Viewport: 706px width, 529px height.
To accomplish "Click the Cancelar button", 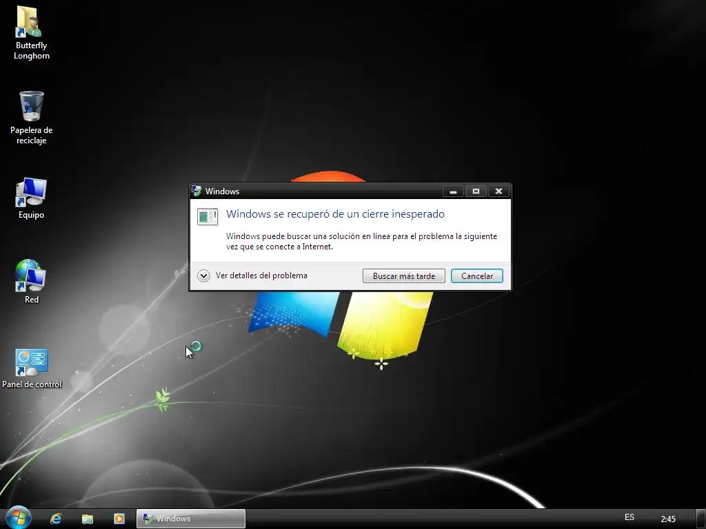I will 477,276.
